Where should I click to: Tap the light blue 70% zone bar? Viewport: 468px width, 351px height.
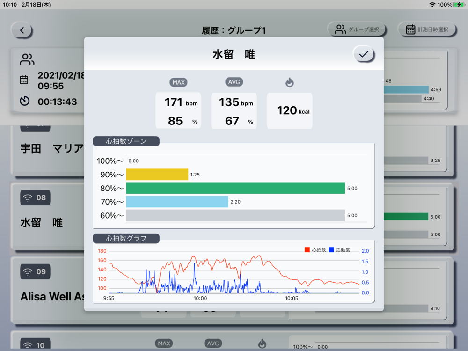[177, 202]
